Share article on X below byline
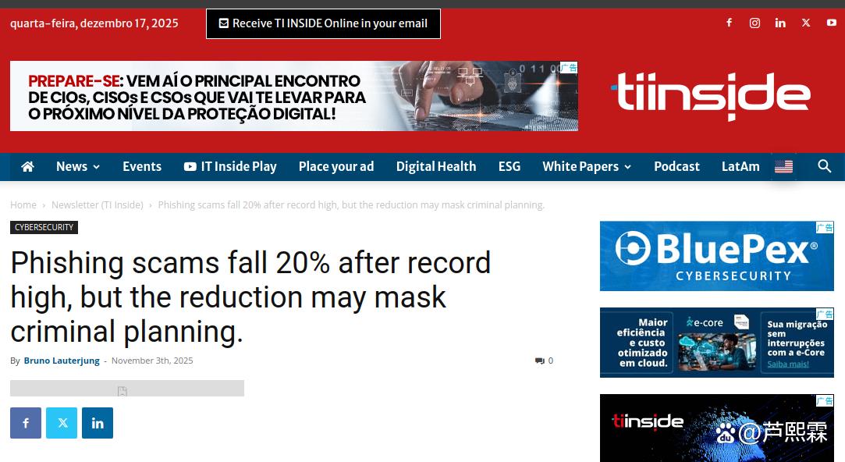845x462 pixels. coord(62,423)
